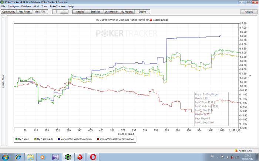Switch to the Play Poker tab
This screenshot has height=161, width=259.
coord(24,12)
